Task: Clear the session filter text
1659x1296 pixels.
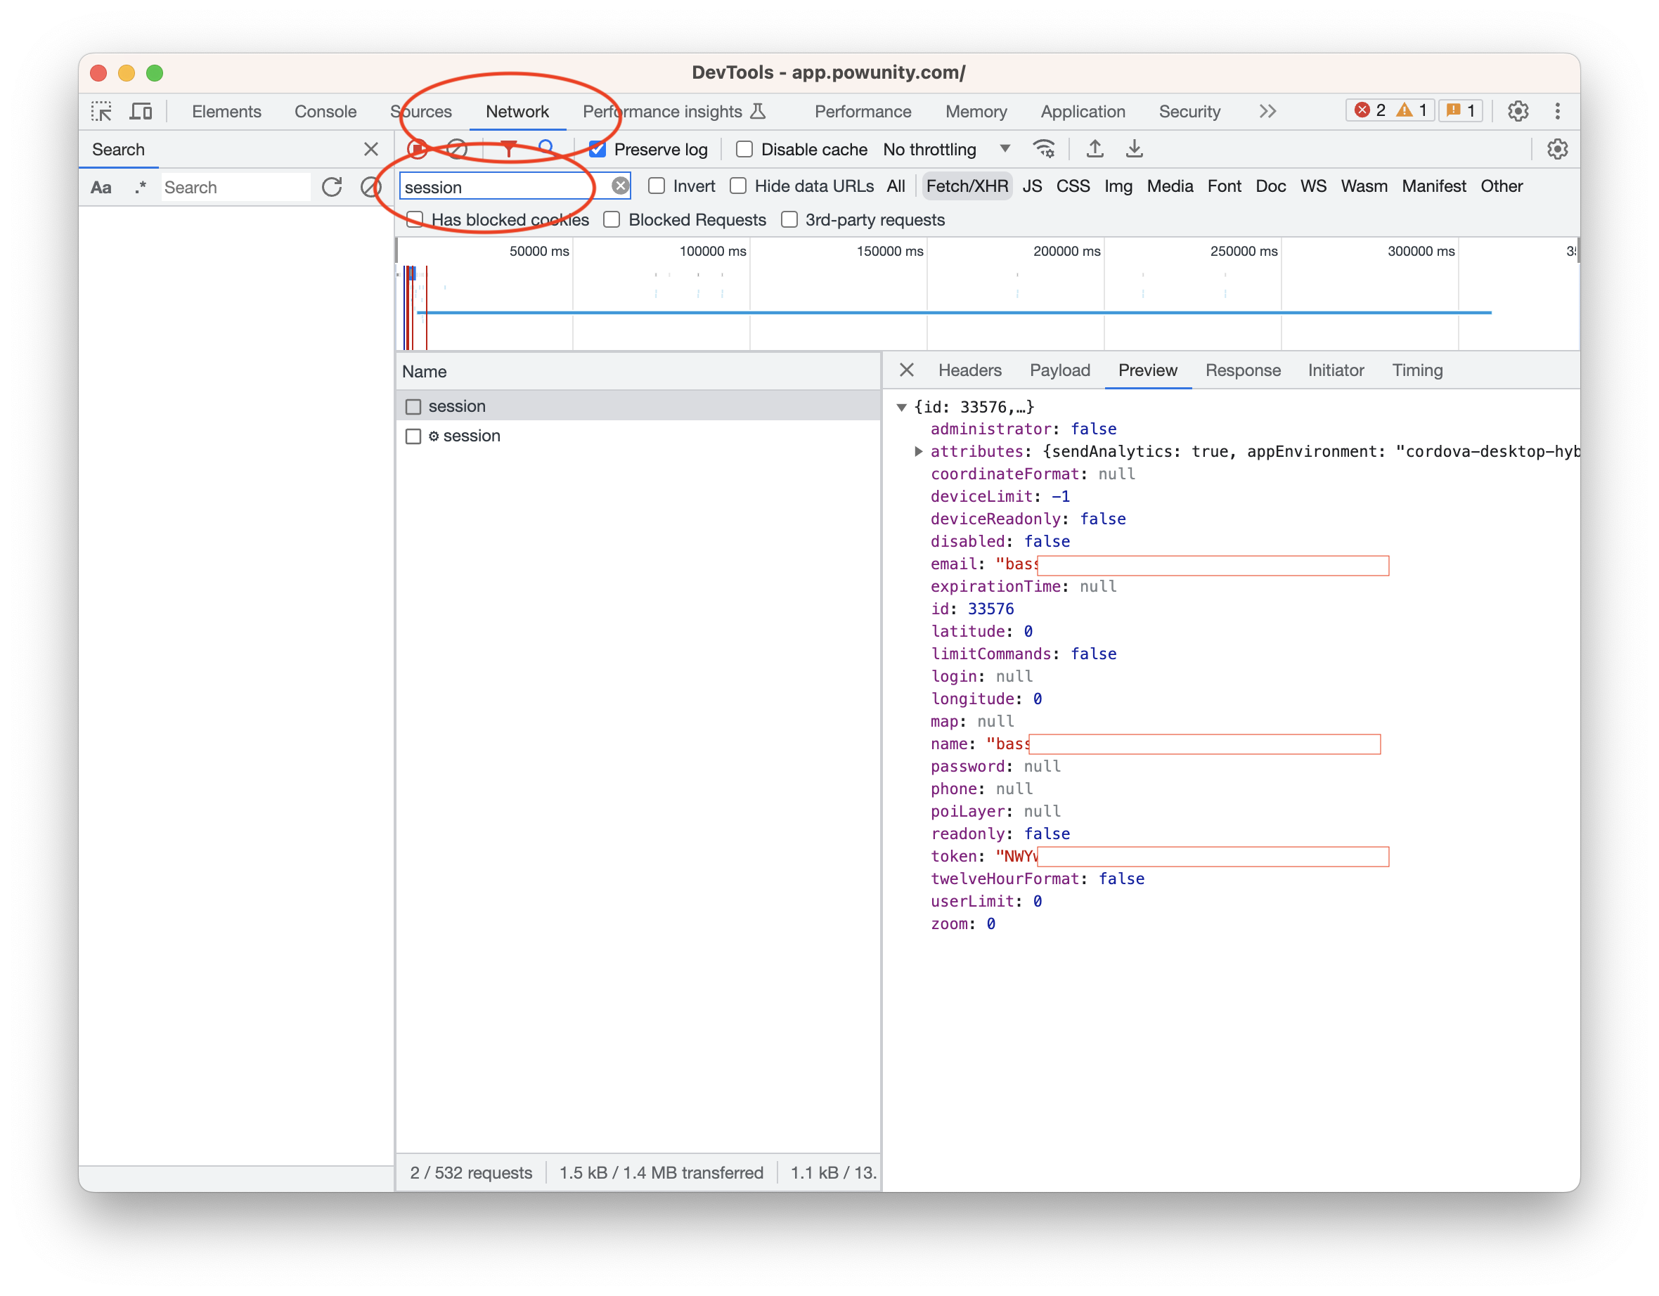Action: [621, 186]
